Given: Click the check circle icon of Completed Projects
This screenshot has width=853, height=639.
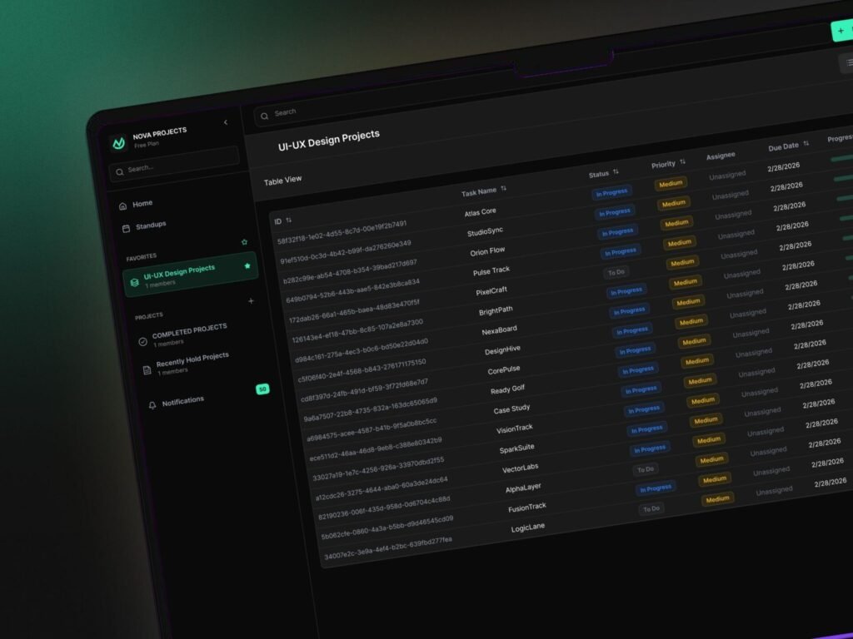Looking at the screenshot, I should 142,341.
